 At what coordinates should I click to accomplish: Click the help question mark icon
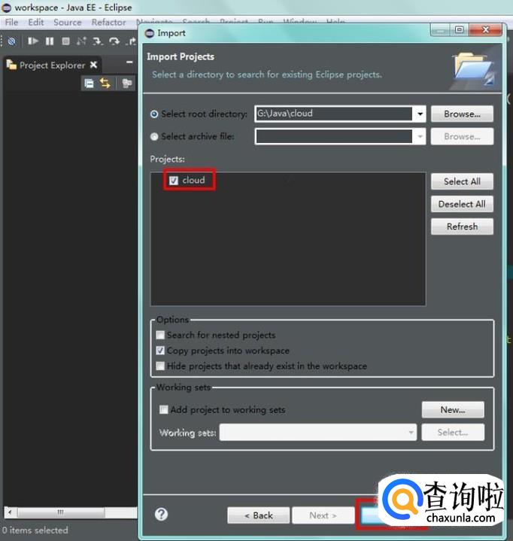click(x=161, y=514)
